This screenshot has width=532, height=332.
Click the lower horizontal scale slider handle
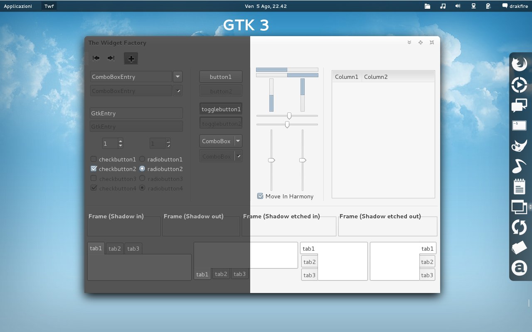[x=287, y=124]
